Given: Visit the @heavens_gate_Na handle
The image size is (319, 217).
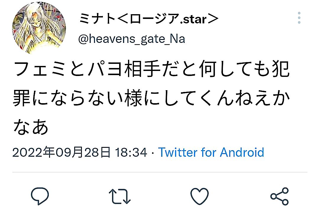Looking at the screenshot, I should point(132,39).
